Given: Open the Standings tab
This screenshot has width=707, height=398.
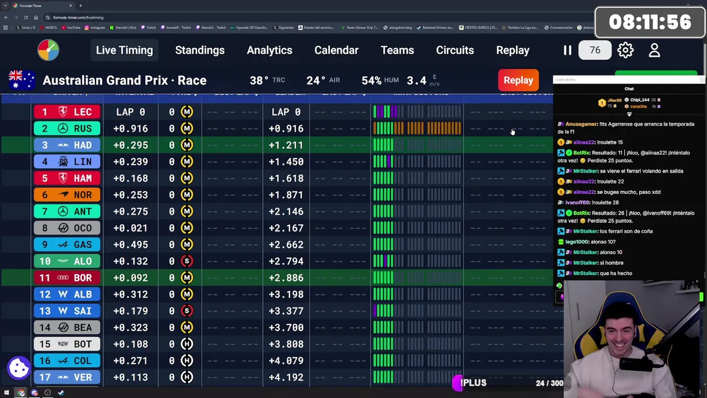Looking at the screenshot, I should coord(200,50).
